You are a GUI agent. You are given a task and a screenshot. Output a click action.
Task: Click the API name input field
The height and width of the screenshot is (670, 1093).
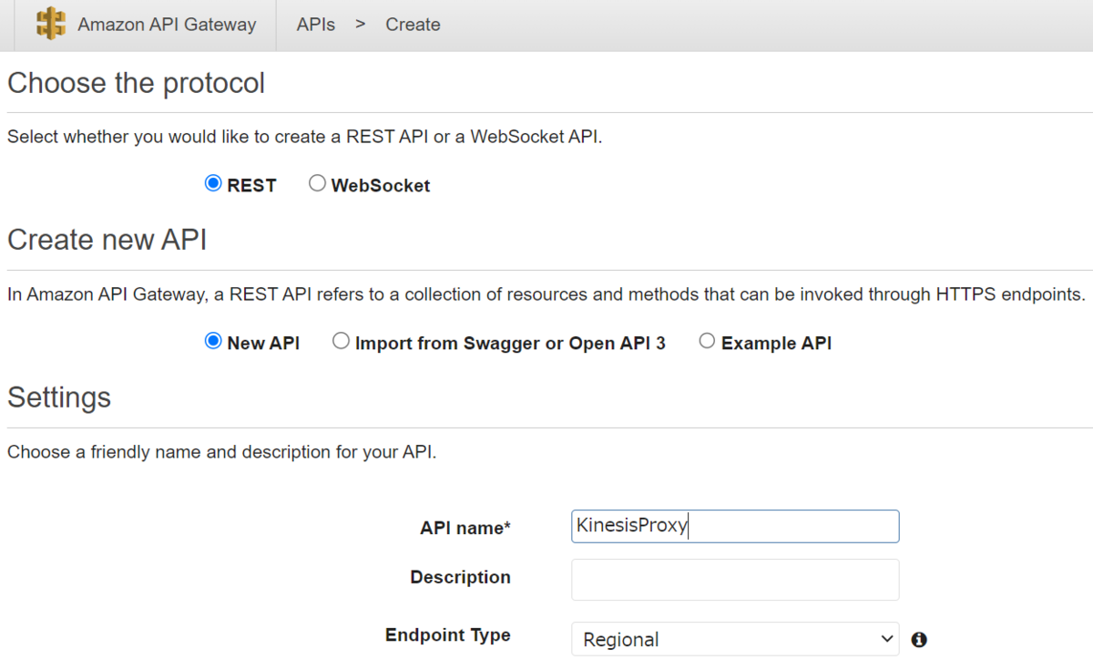click(735, 526)
